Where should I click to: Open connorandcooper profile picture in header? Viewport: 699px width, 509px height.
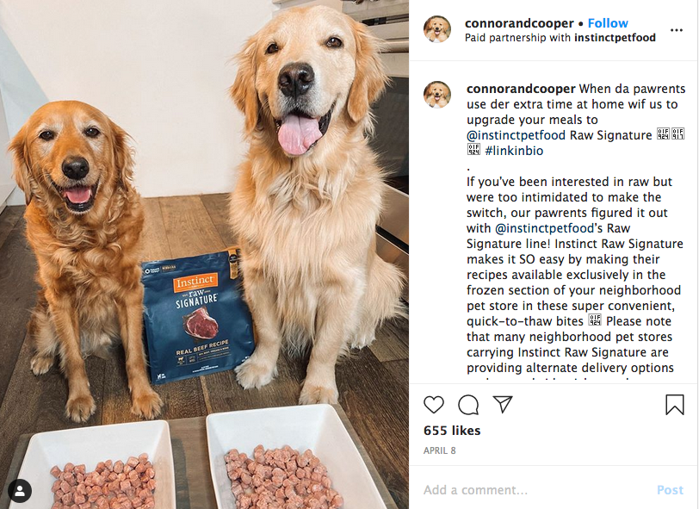coord(437,29)
